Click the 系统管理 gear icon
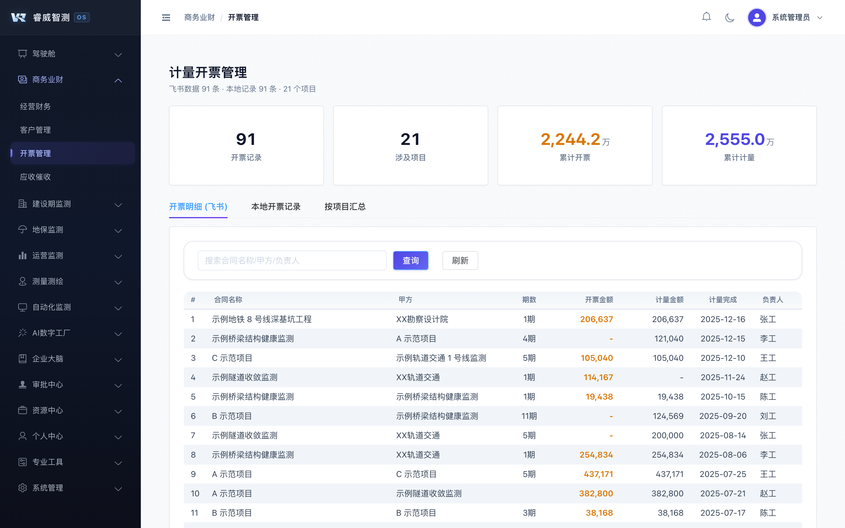The height and width of the screenshot is (528, 845). [x=22, y=488]
